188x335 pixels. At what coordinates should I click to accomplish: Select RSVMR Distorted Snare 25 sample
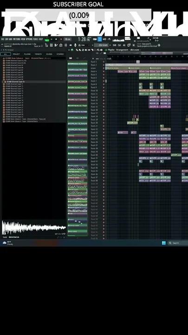point(14,117)
